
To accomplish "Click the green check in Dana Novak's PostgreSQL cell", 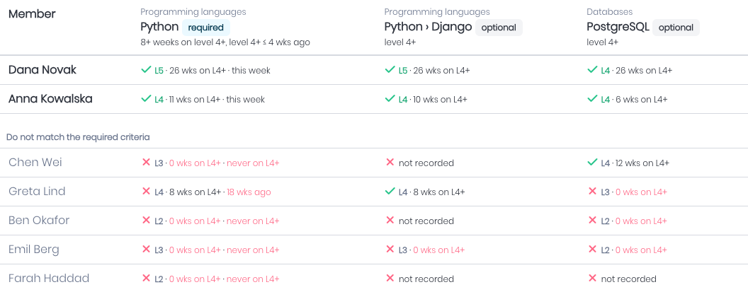I will click(x=592, y=70).
